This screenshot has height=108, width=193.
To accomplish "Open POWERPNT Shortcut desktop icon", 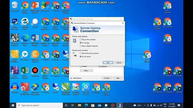I will pos(35,7).
